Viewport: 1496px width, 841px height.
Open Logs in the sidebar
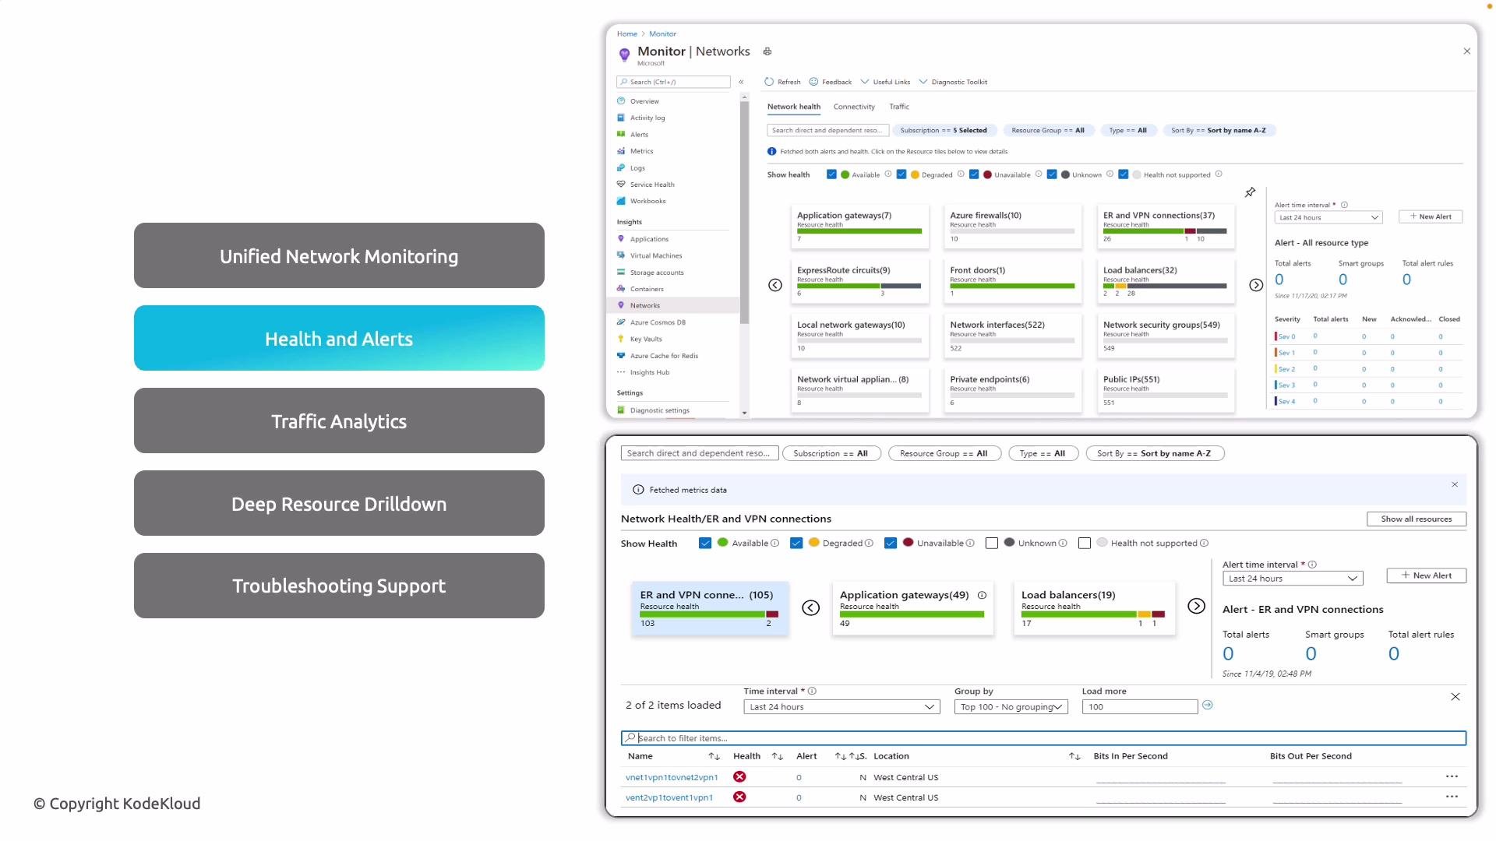pos(637,168)
